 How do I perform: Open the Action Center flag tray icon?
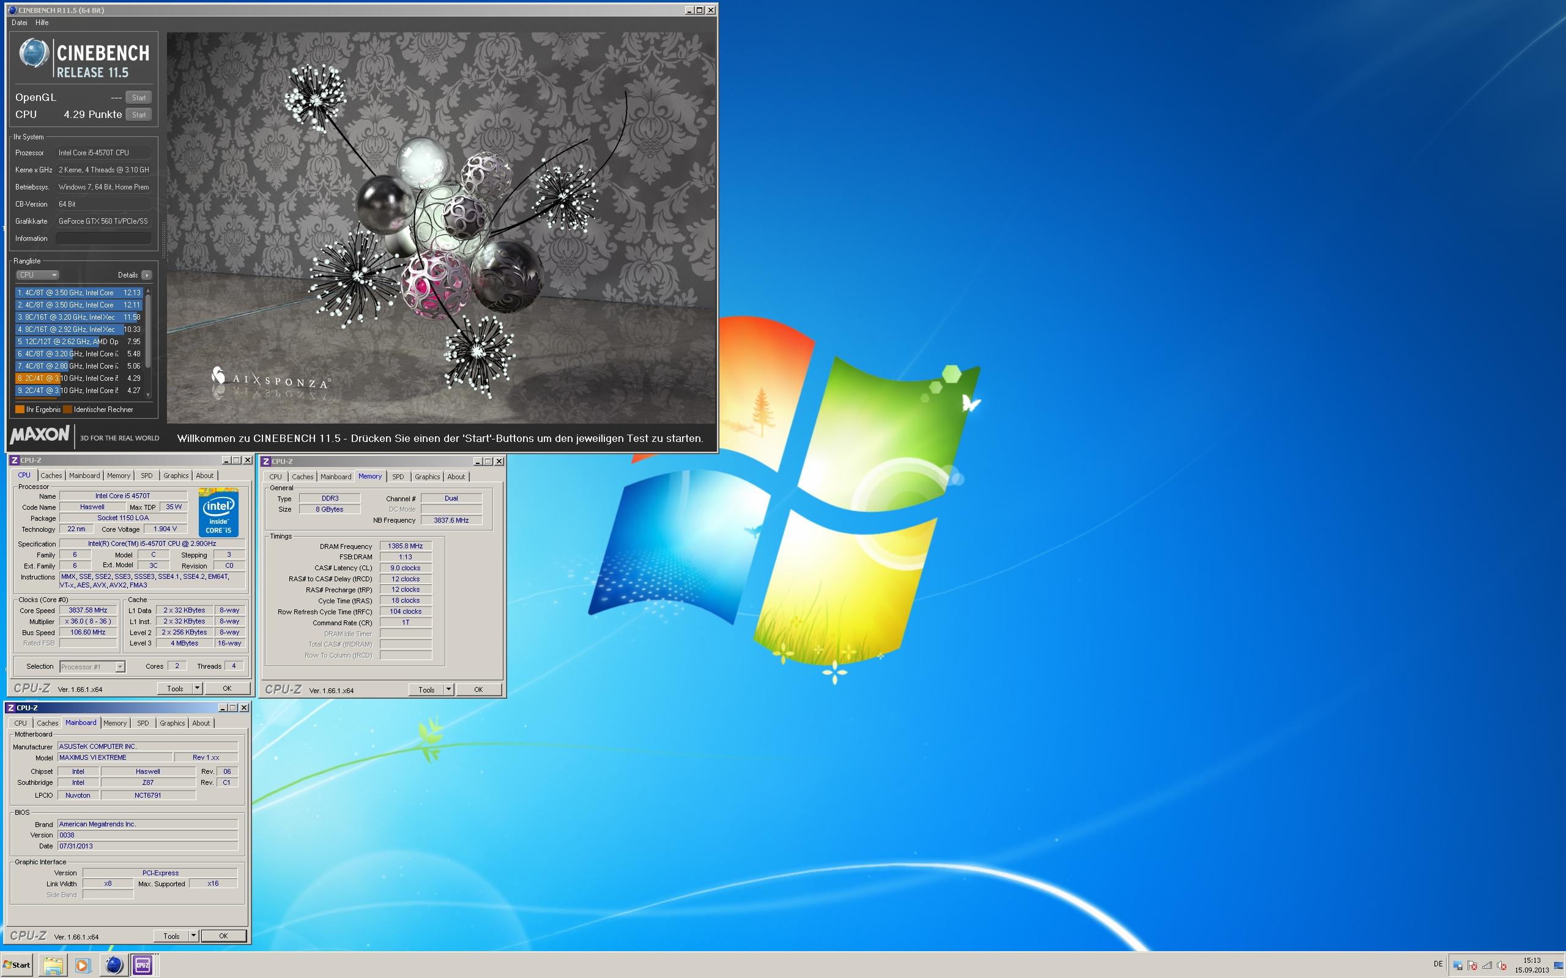[1472, 966]
